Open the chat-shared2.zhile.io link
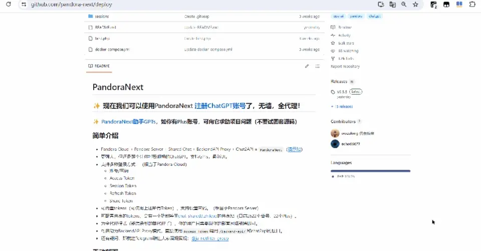Image resolution: width=481 pixels, height=251 pixels. click(197, 216)
